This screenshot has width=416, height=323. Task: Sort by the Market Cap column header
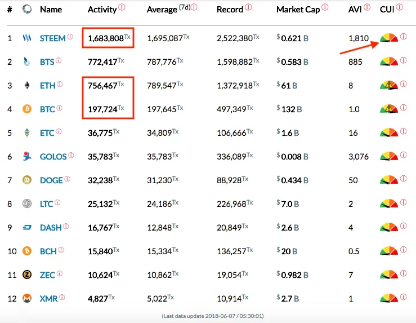point(298,10)
